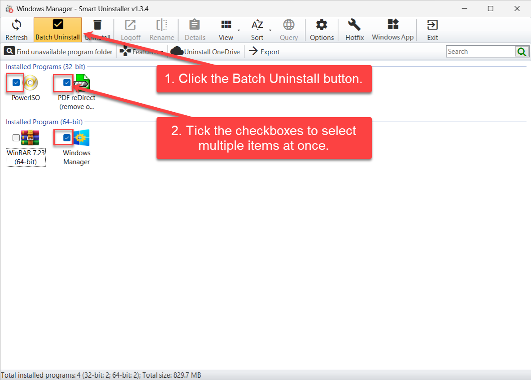Screen dimensions: 531x380
Task: Click the Uninstall OneDrive button
Action: 205,52
